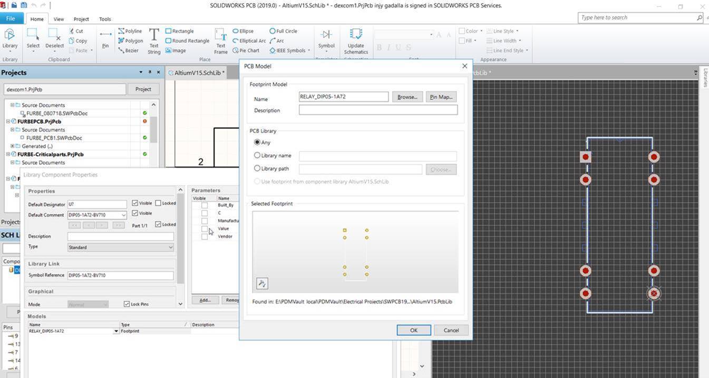This screenshot has width=709, height=378.
Task: Enable the Locked checkbox for Default Designator
Action: click(x=158, y=203)
